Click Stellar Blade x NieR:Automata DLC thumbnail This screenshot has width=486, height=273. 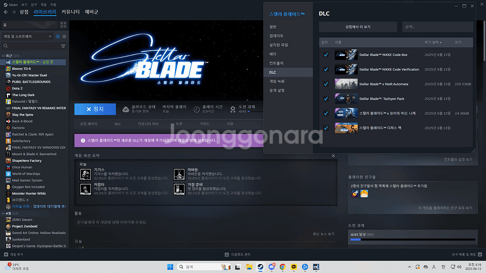(x=346, y=84)
